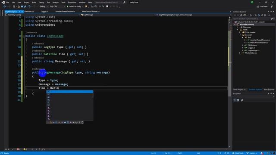
Task: Switch to the AnotherThreadThrower.cs tab
Action: [65, 12]
